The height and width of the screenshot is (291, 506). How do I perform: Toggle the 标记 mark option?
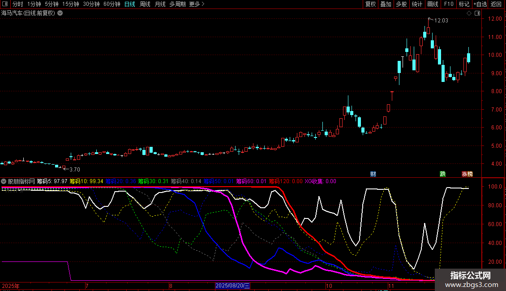pyautogui.click(x=464, y=4)
